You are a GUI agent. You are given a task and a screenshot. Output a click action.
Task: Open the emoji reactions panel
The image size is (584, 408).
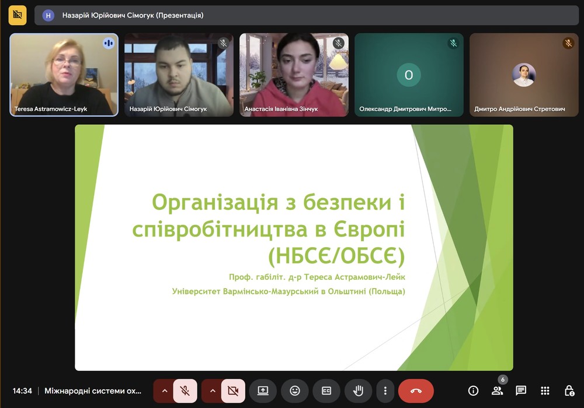pyautogui.click(x=294, y=391)
